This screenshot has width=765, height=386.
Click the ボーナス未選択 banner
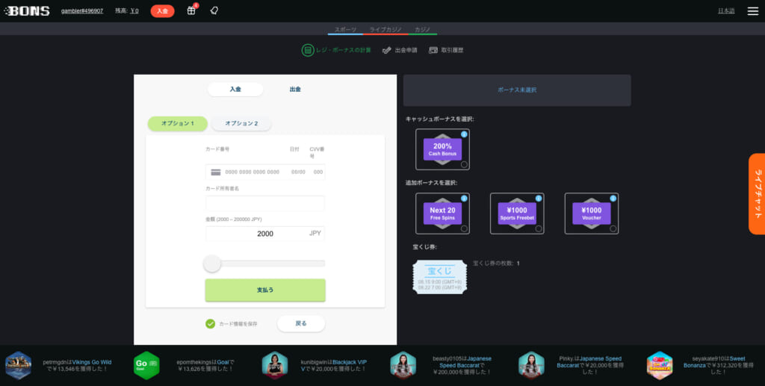[517, 90]
